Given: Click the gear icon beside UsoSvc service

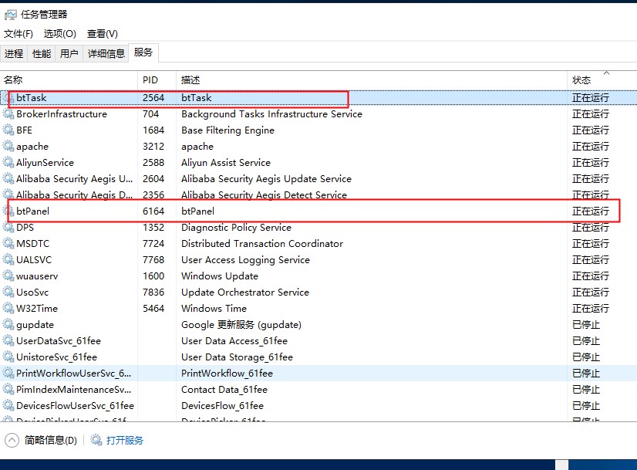Looking at the screenshot, I should (x=8, y=292).
